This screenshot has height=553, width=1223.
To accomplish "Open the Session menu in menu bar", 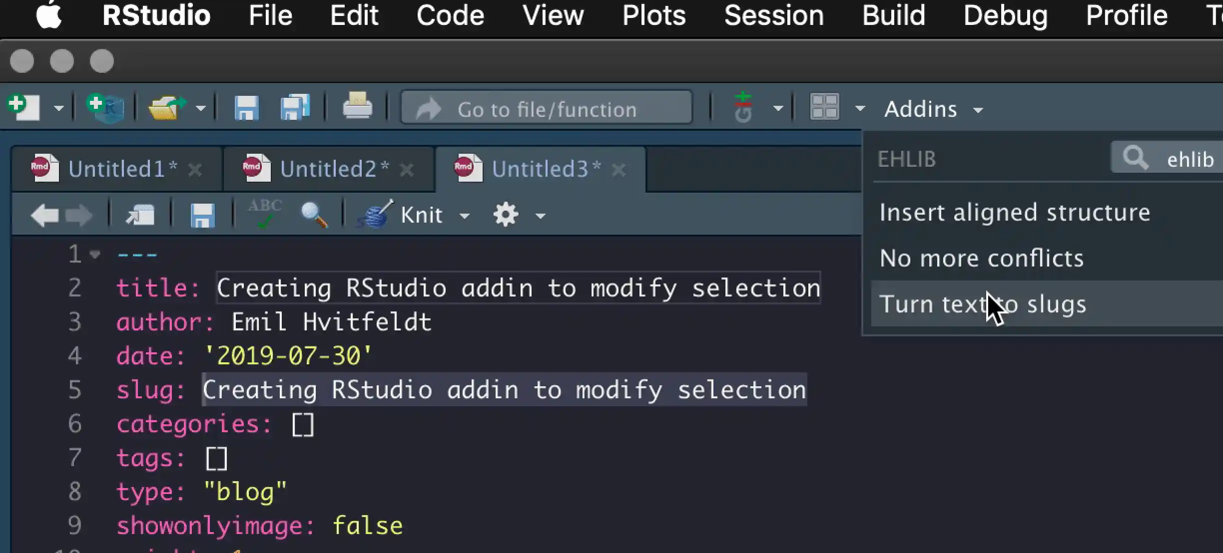I will pos(773,15).
